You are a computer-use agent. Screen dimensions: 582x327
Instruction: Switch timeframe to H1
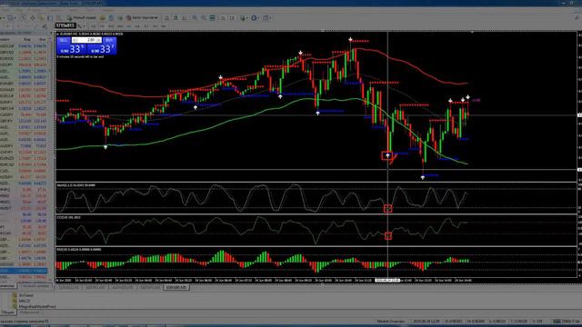click(x=128, y=26)
